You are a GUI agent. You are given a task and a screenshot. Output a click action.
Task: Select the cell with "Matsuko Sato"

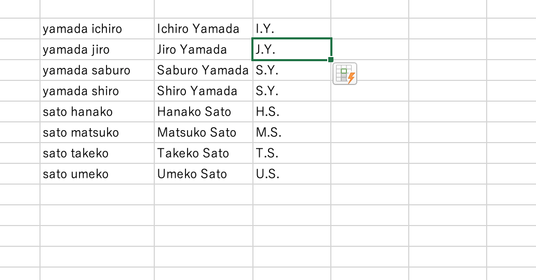pyautogui.click(x=203, y=133)
